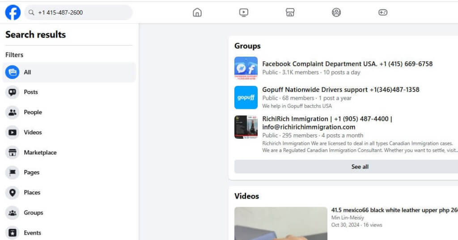Click the 'Oct 30, 2024 · 16 views' text
This screenshot has width=458, height=240.
pos(356,225)
